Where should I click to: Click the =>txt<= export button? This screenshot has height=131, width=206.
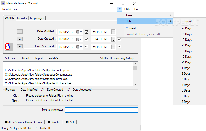pos(53,58)
